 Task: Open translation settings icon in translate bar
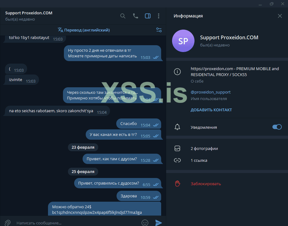pos(159,30)
